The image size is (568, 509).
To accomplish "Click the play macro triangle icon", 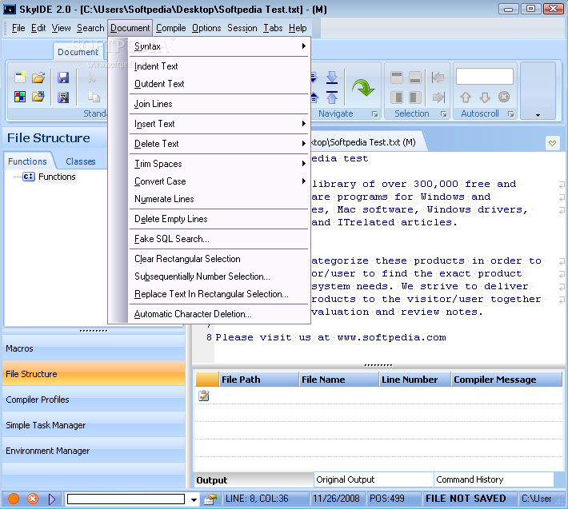I will [52, 499].
